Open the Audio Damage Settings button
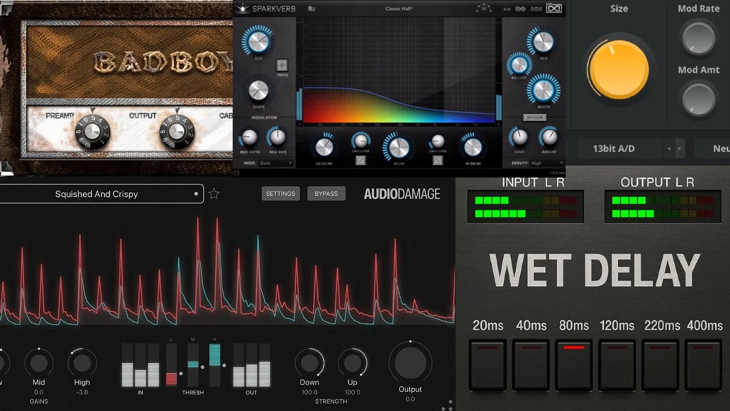 [x=281, y=194]
